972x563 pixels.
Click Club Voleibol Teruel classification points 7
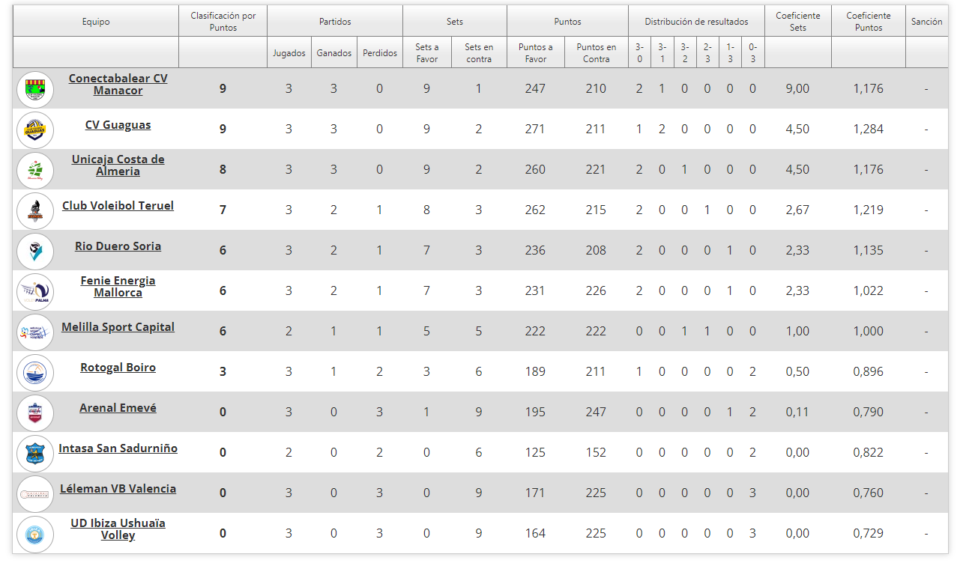point(223,210)
